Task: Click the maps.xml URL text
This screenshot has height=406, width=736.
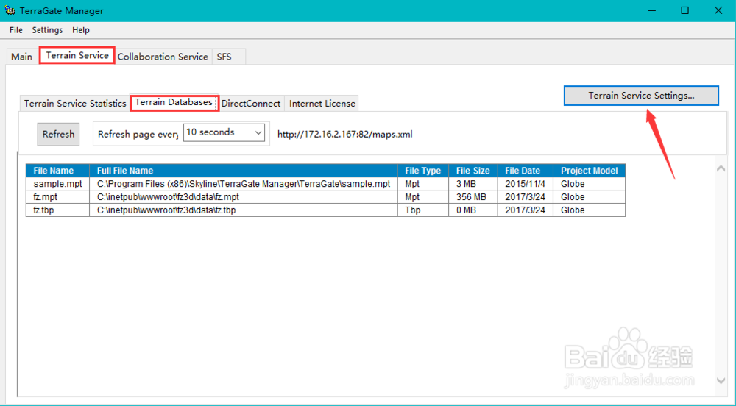Action: click(x=345, y=135)
